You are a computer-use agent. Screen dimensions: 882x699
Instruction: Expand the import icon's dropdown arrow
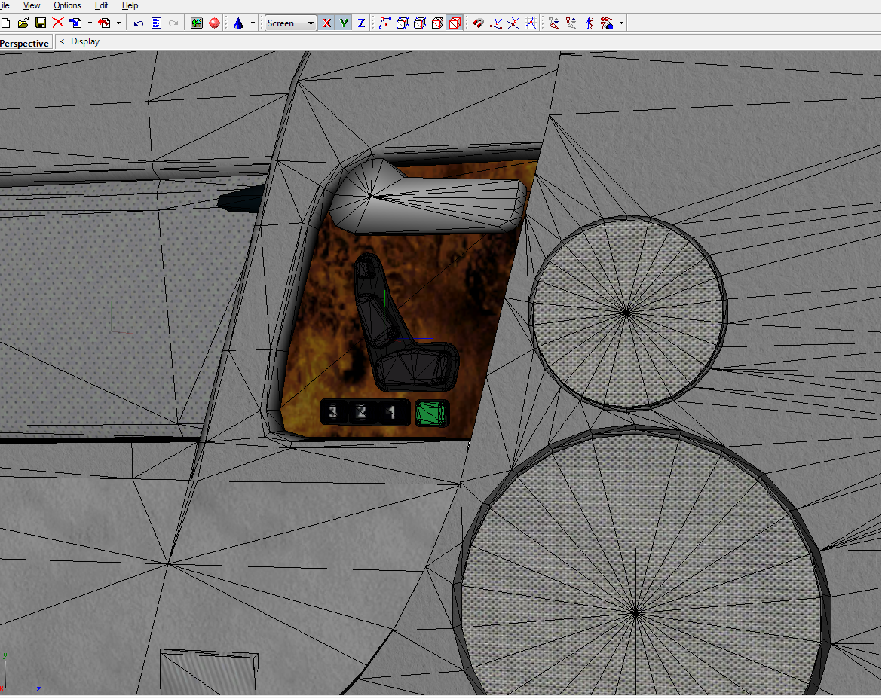90,23
